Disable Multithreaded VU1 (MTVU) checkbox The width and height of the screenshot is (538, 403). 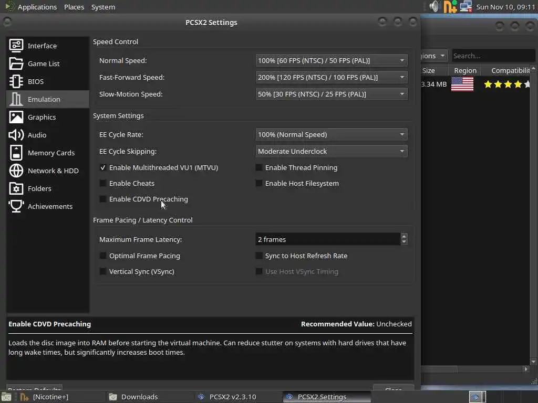coord(102,167)
